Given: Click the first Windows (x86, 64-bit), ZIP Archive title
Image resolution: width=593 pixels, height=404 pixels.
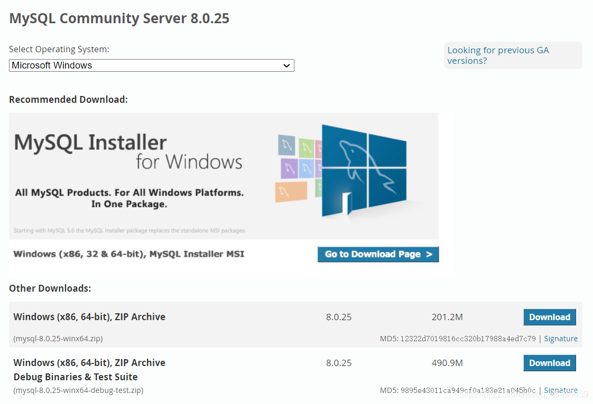Looking at the screenshot, I should point(89,317).
